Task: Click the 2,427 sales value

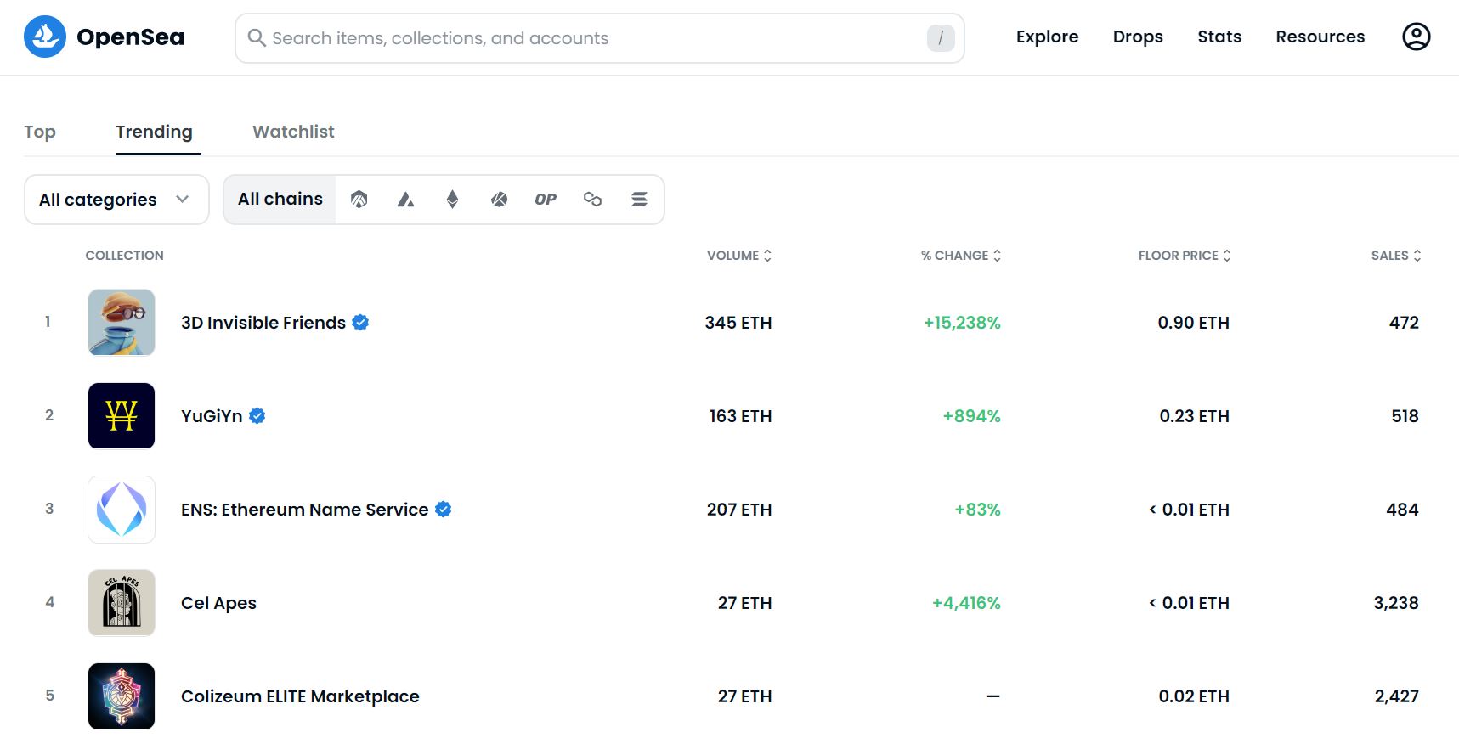Action: [x=1397, y=696]
